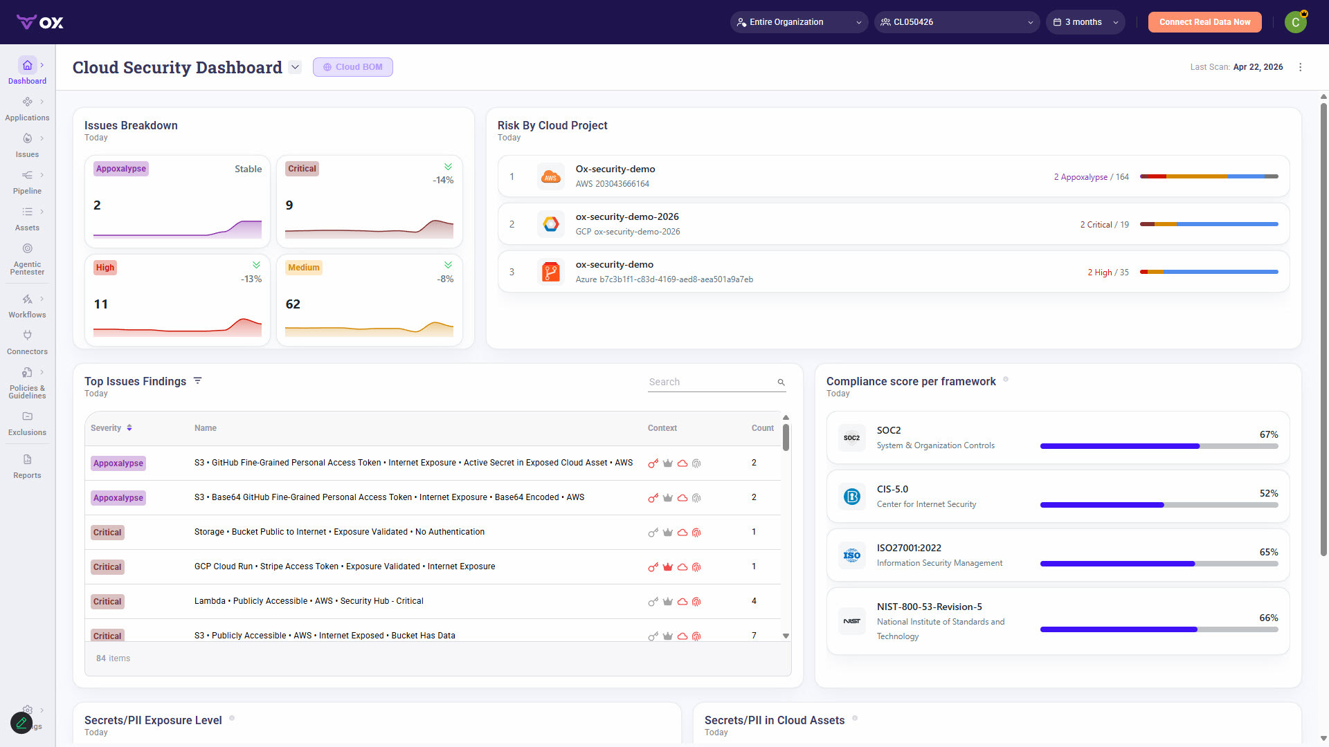1329x747 pixels.
Task: Click the Connect Real Data Now button
Action: tap(1204, 22)
